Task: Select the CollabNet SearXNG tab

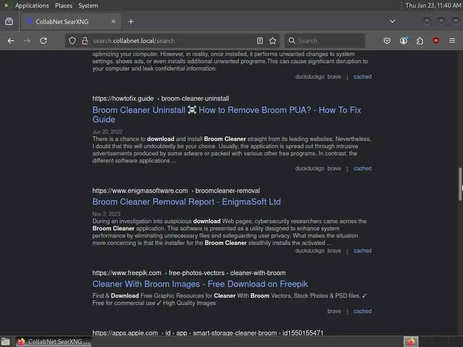Action: [71, 22]
